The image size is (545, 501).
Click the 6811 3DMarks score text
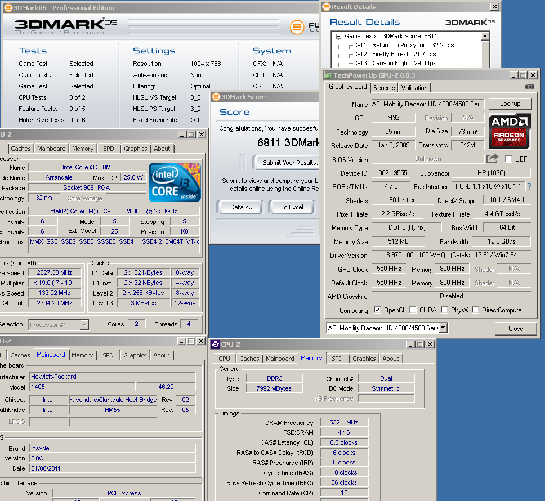pyautogui.click(x=288, y=142)
